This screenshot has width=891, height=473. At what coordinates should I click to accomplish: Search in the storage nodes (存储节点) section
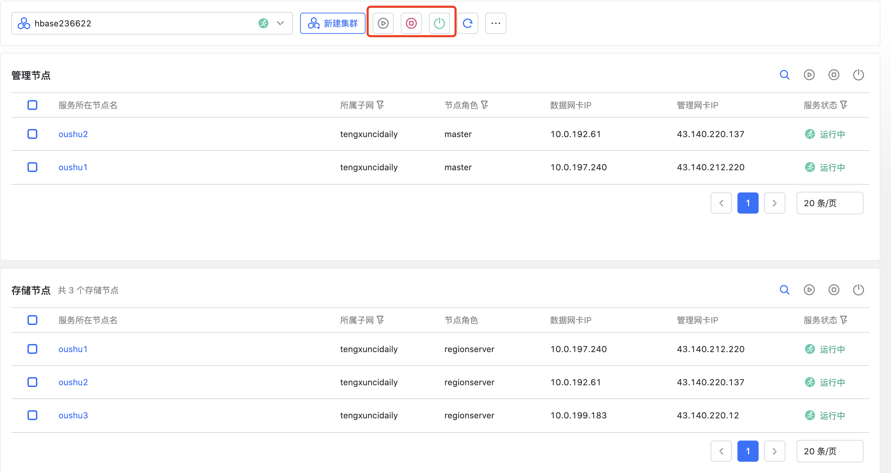pos(784,290)
